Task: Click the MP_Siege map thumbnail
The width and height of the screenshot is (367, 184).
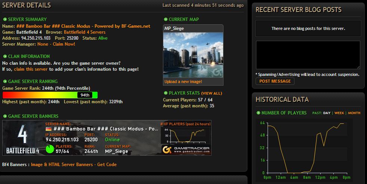Action: [x=193, y=55]
